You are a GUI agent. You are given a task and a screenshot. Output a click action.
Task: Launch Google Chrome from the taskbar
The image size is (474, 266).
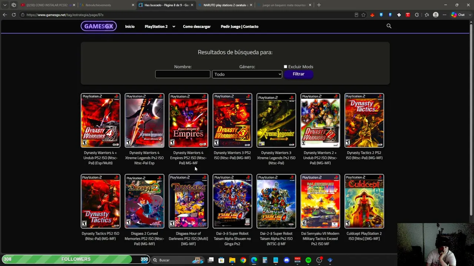[243, 260]
